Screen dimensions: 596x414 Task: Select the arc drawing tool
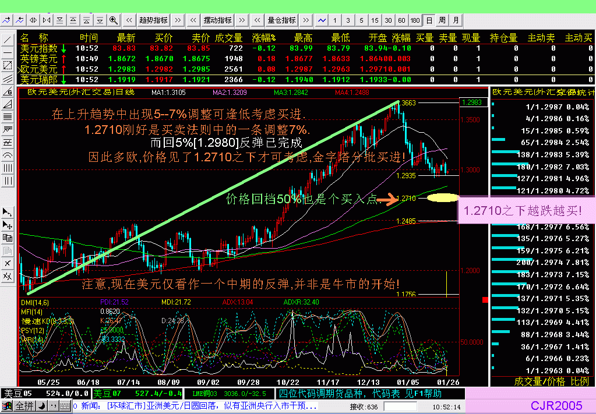7,155
